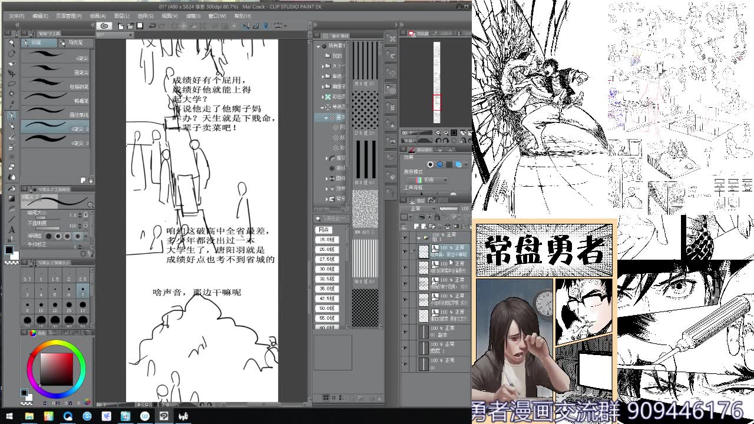This screenshot has width=754, height=424.
Task: Open the 帮助(H) menu
Action: 242,16
